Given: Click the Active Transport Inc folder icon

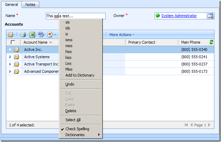Looking at the screenshot, I should point(16,64).
